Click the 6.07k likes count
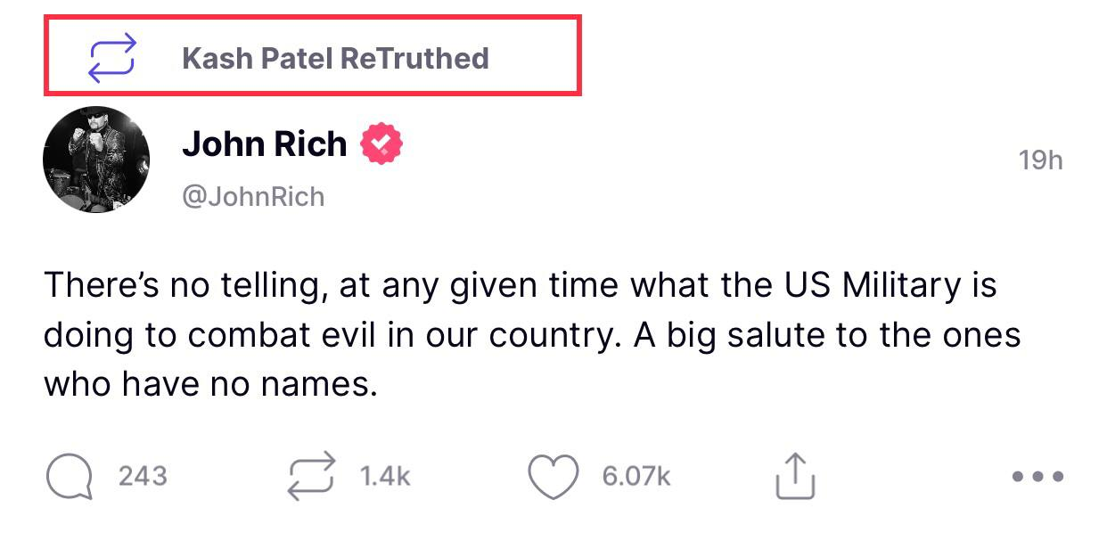1107x541 pixels. [x=636, y=476]
